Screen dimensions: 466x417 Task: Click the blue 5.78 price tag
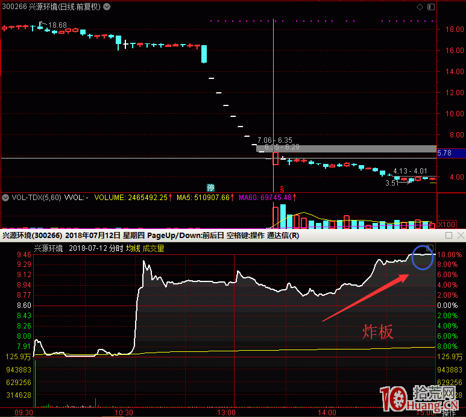point(451,153)
